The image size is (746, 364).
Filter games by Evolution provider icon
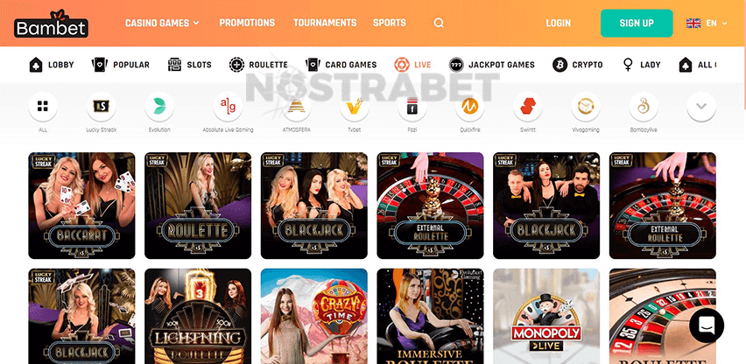click(159, 107)
